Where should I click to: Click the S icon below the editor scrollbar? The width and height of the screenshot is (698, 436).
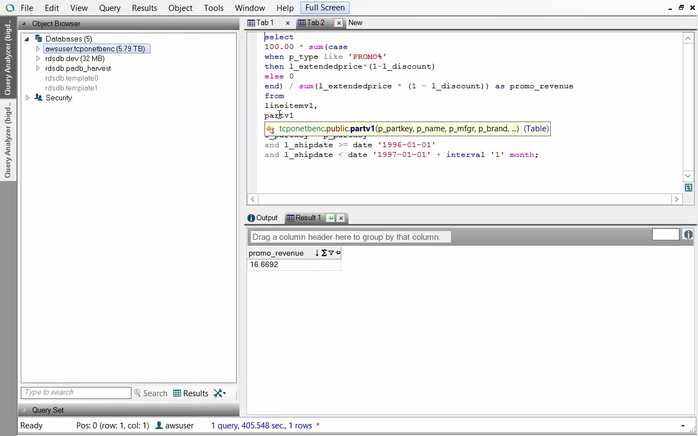[x=688, y=187]
